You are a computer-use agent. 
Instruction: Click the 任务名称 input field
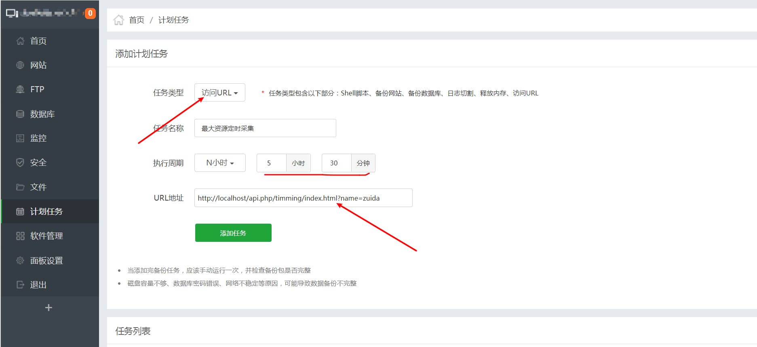pyautogui.click(x=265, y=128)
